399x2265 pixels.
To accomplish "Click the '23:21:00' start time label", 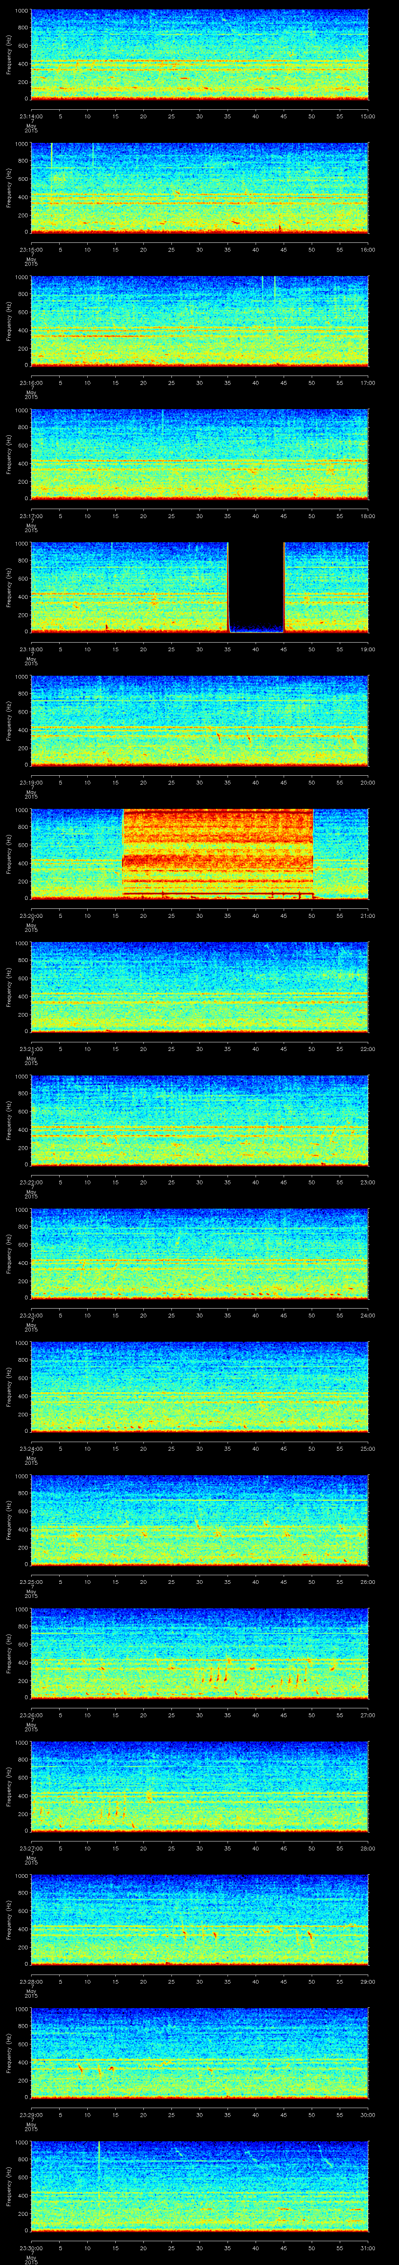I will coord(31,1048).
